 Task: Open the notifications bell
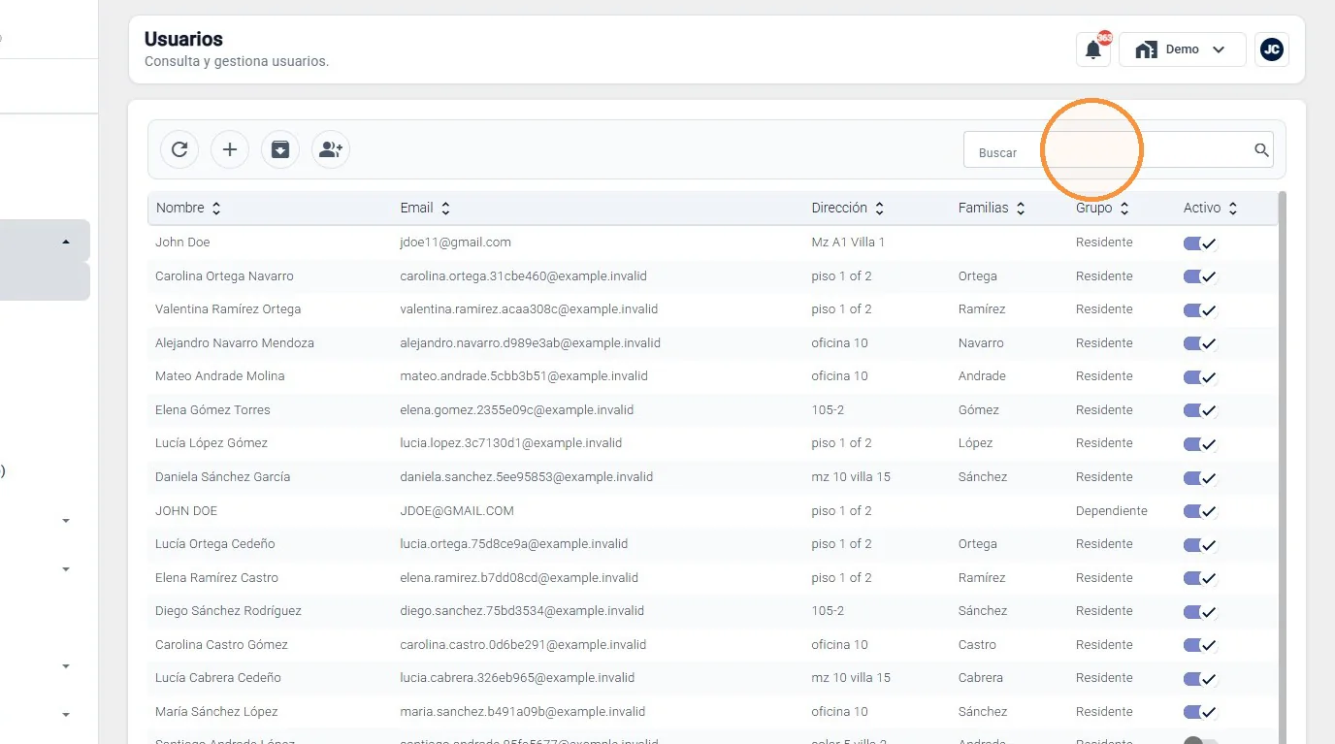[x=1093, y=49]
